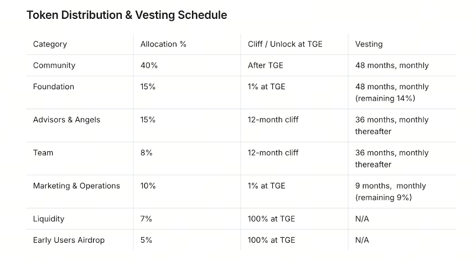Image resolution: width=476 pixels, height=261 pixels.
Task: Select the 7% Liquidity allocation cell
Action: 146,219
